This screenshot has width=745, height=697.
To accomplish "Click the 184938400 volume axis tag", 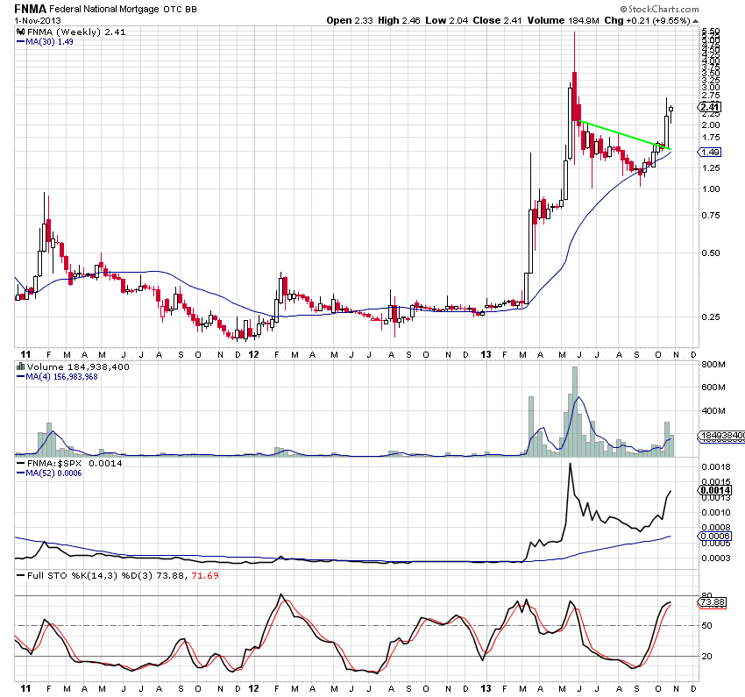I will [721, 436].
